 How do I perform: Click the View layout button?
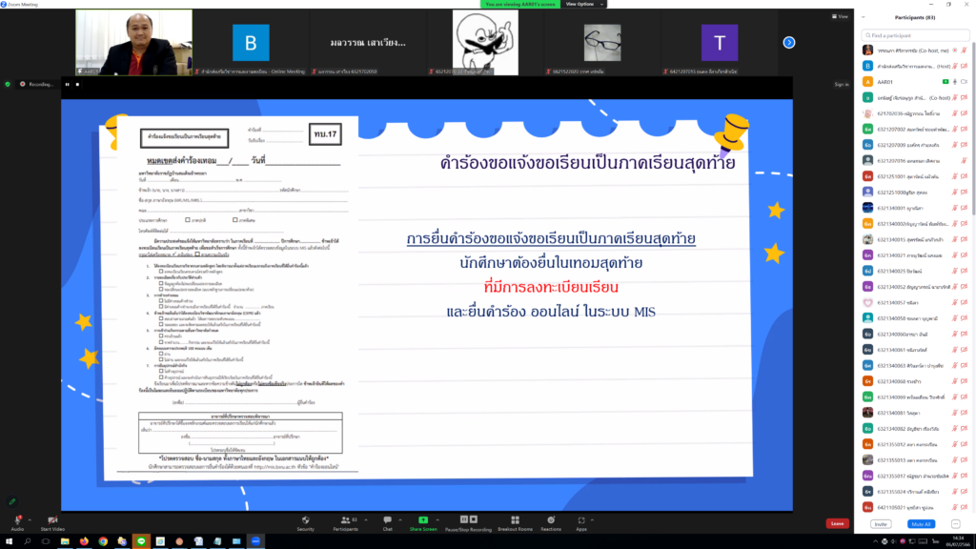[x=840, y=17]
